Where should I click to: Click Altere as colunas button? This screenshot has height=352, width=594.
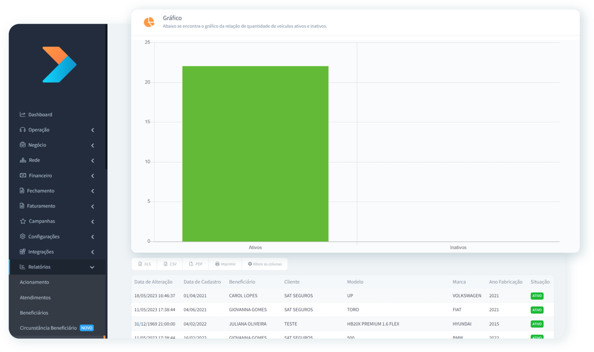coord(265,264)
